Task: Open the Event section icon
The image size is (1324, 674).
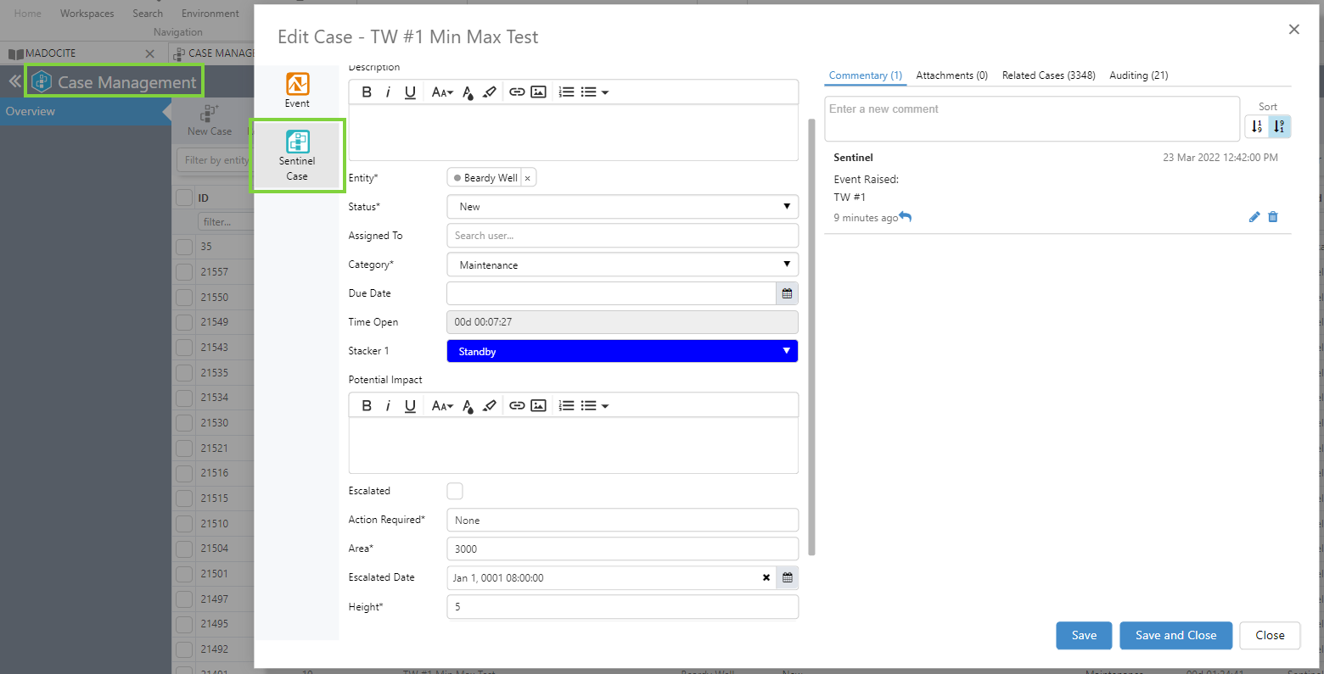Action: (x=297, y=90)
